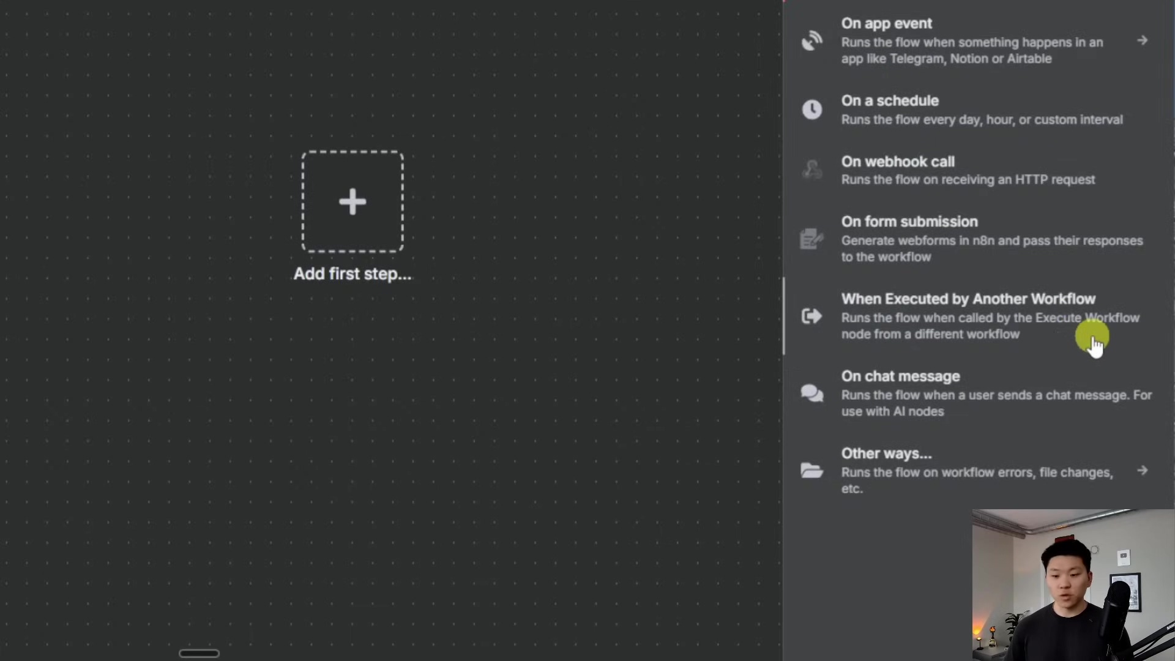Expand the On app event options with its arrow
1175x661 pixels.
1143,40
